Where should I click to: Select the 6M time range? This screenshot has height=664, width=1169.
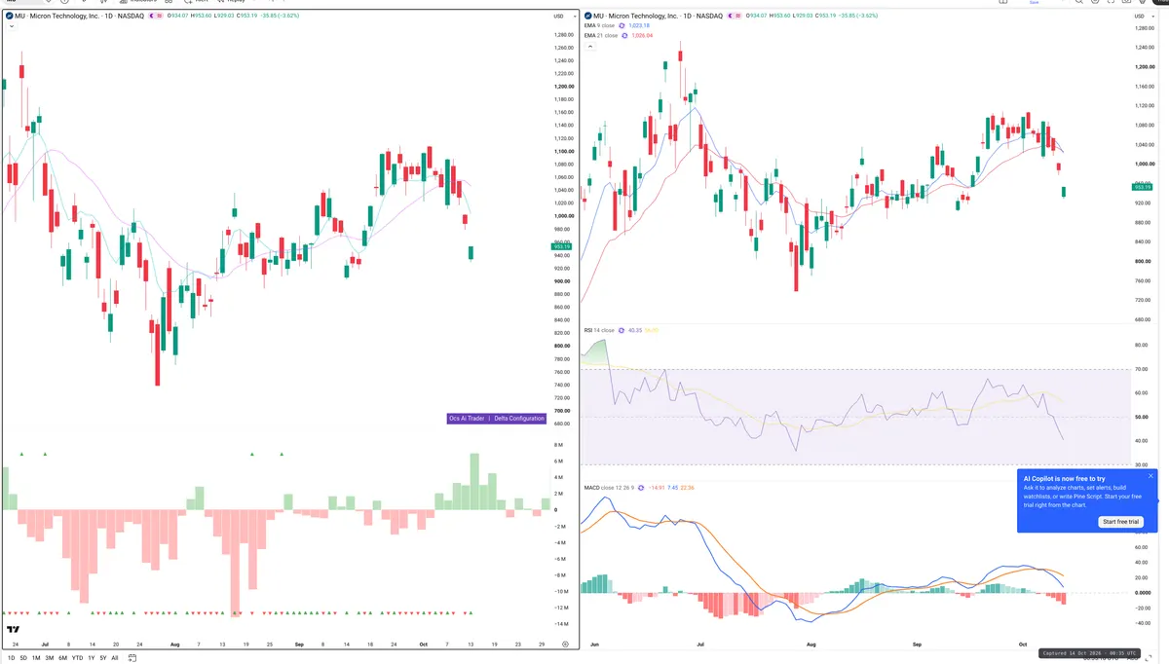point(63,658)
